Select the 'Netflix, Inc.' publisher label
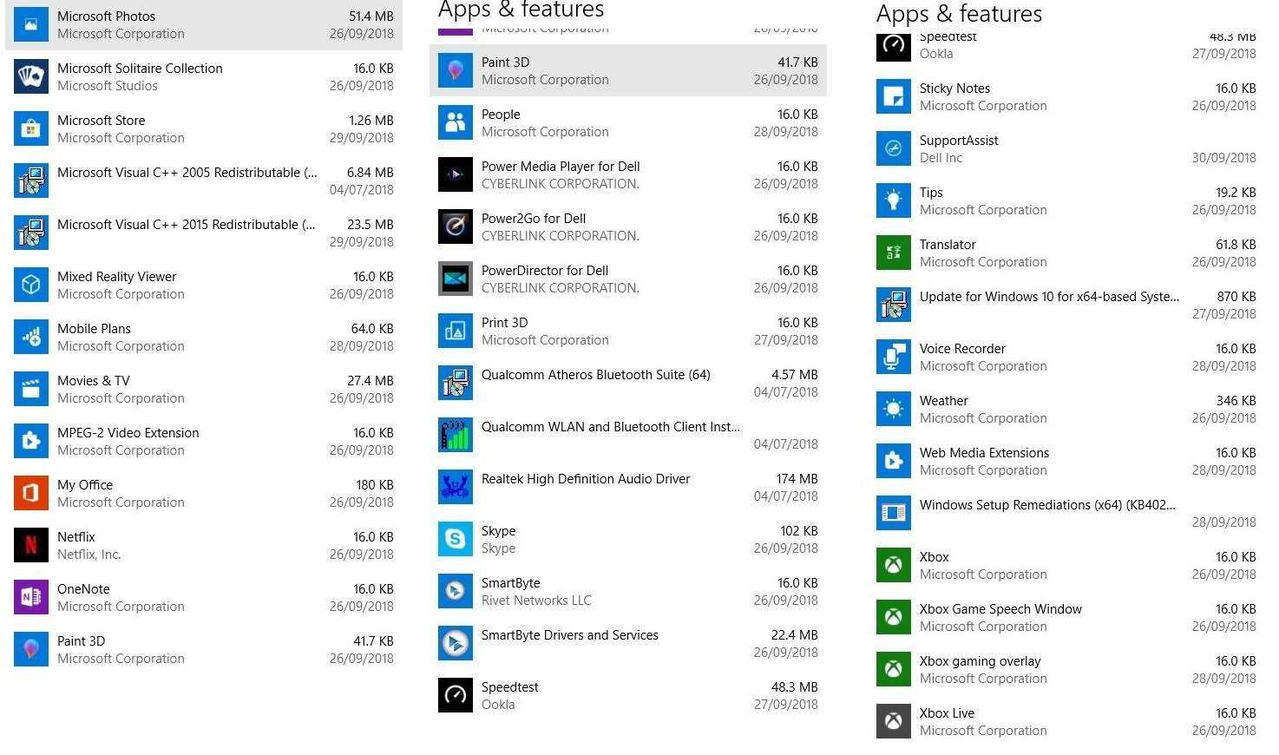Image resolution: width=1279 pixels, height=755 pixels. point(89,554)
